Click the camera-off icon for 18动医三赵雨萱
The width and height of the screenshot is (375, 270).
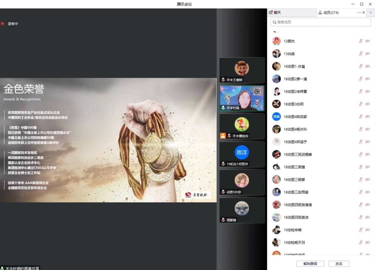coord(368,192)
